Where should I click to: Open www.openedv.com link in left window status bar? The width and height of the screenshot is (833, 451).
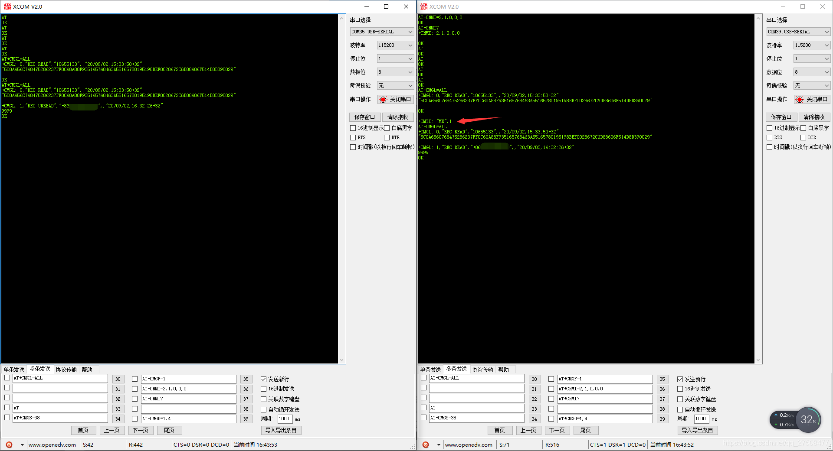[x=52, y=445]
